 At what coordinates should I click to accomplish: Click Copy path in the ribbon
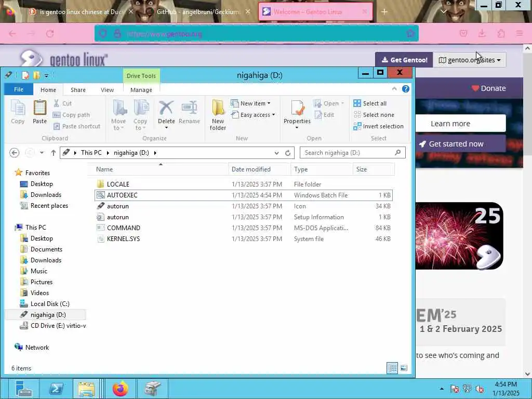tap(71, 115)
